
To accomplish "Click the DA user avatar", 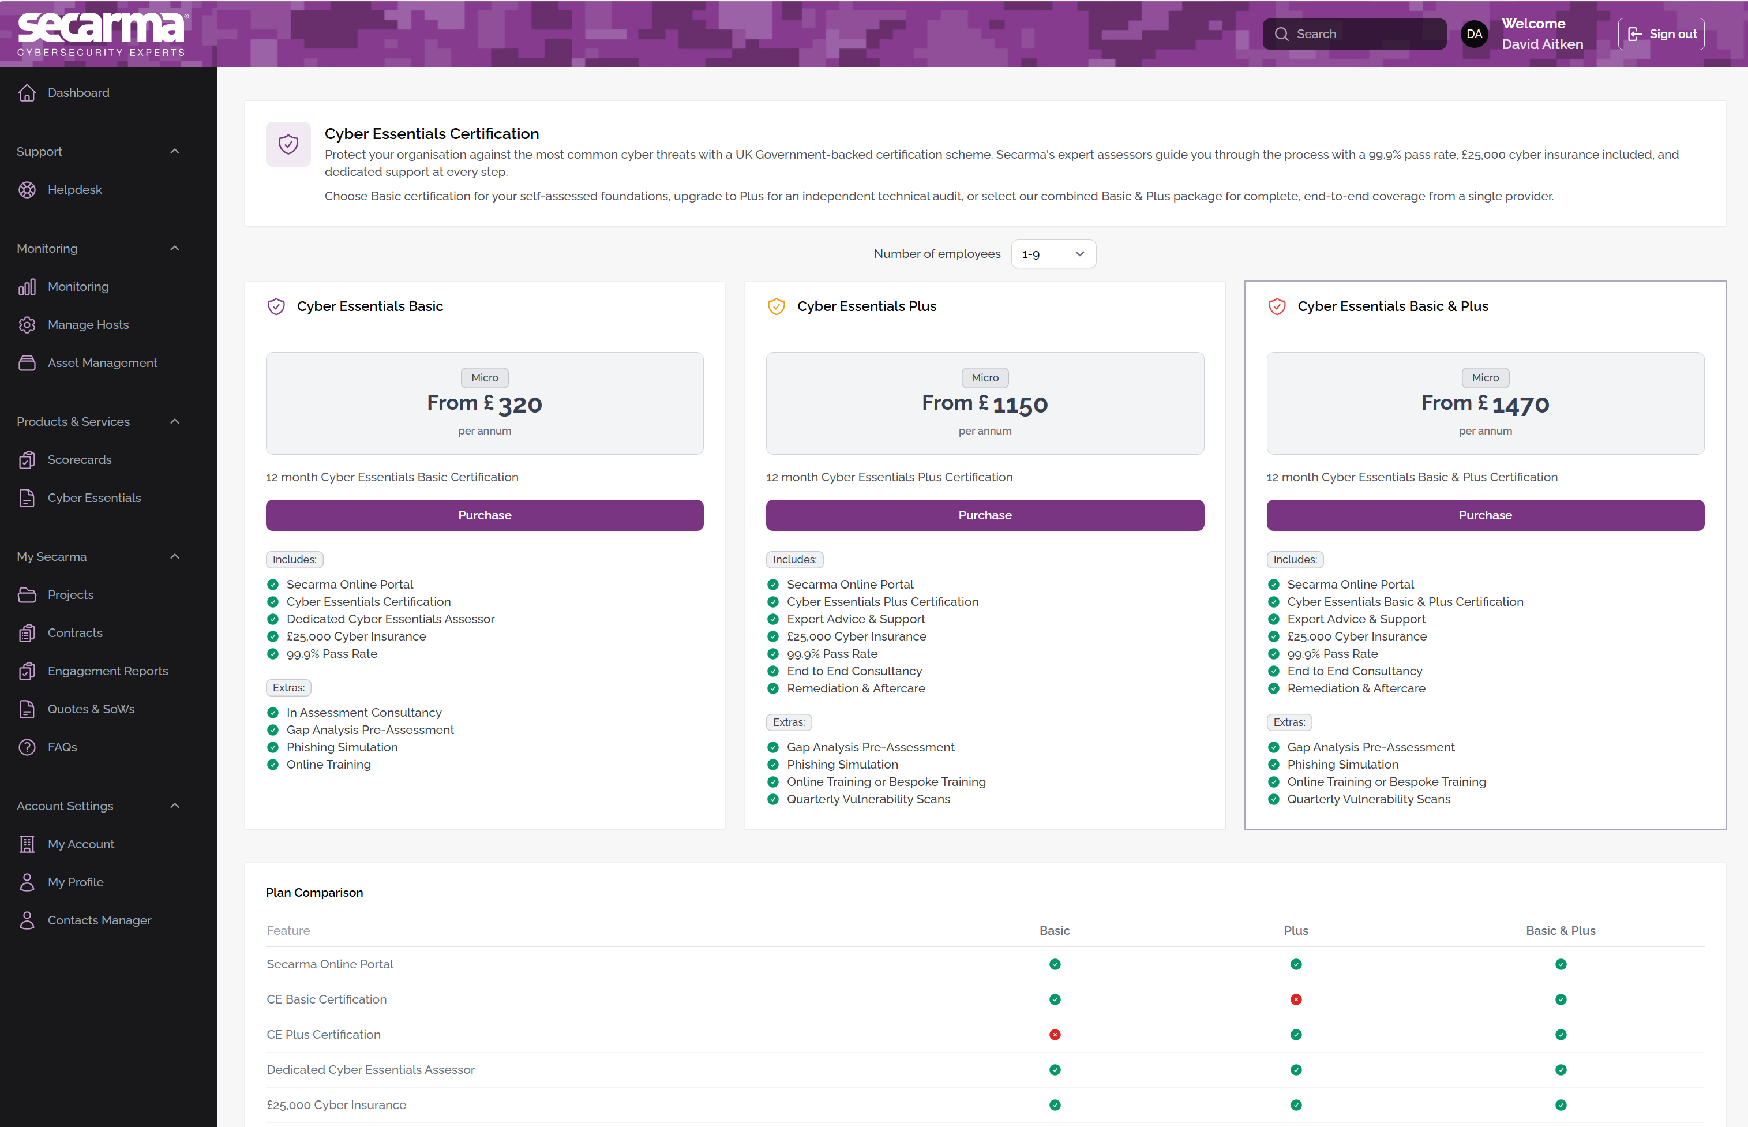I will pyautogui.click(x=1474, y=33).
